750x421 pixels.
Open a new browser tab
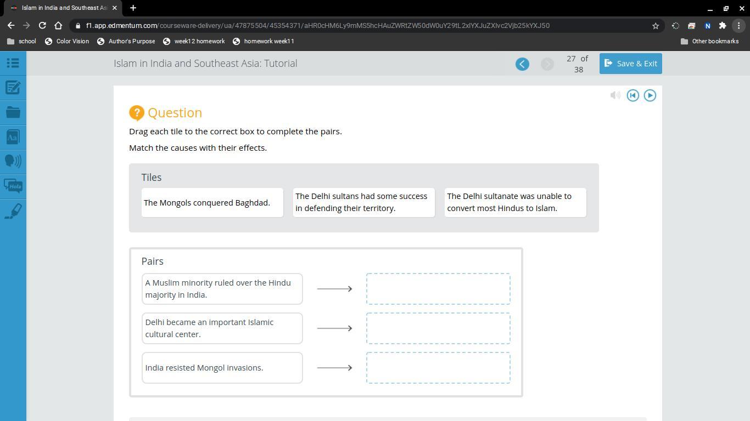click(x=133, y=8)
